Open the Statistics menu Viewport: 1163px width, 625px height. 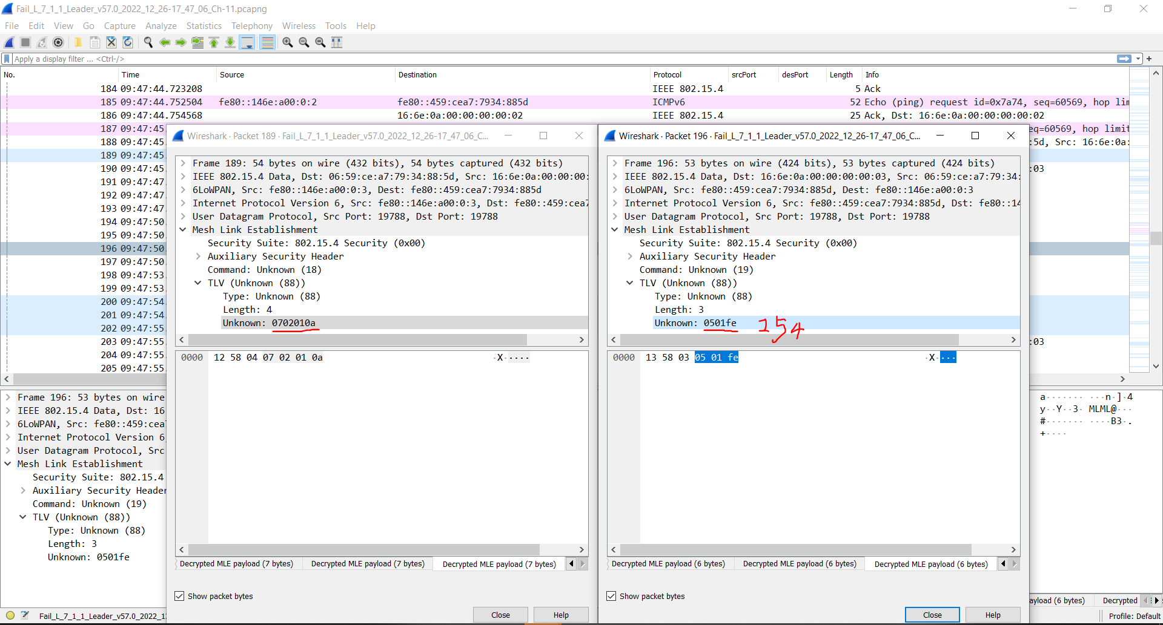pos(204,25)
